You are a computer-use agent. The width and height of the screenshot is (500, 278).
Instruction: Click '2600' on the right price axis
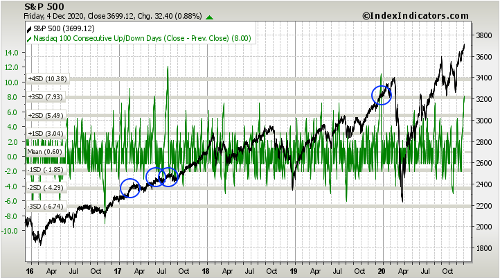point(484,163)
